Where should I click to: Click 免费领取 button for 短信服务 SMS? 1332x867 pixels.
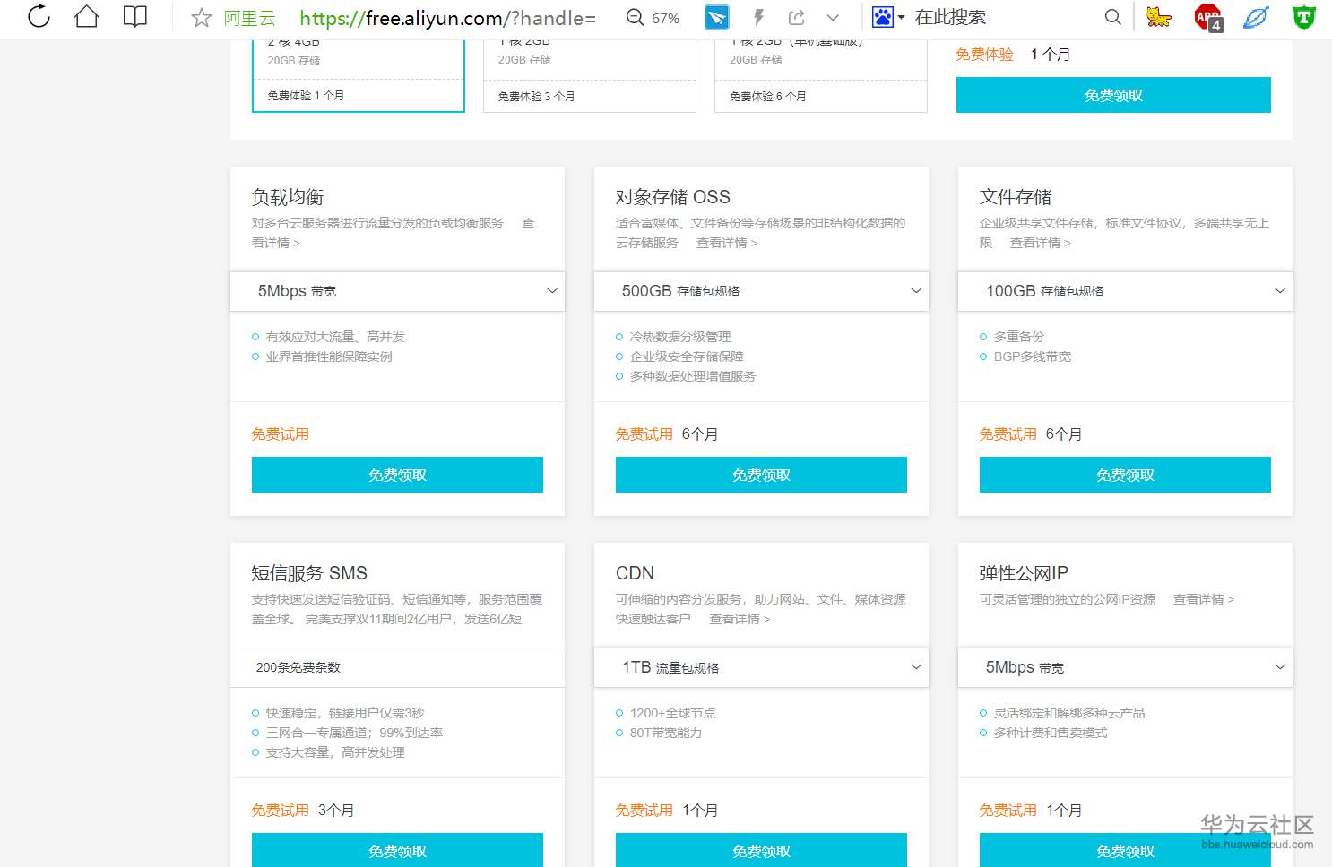pos(397,850)
